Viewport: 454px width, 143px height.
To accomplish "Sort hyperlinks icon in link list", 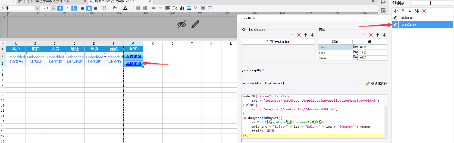I will click(x=417, y=11).
